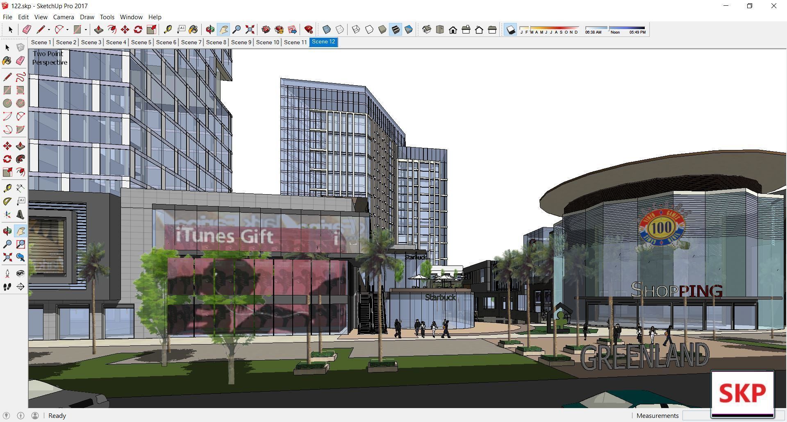Screen dimensions: 787x422
Task: Select the Freehand tool in left toolbar
Action: click(x=20, y=77)
